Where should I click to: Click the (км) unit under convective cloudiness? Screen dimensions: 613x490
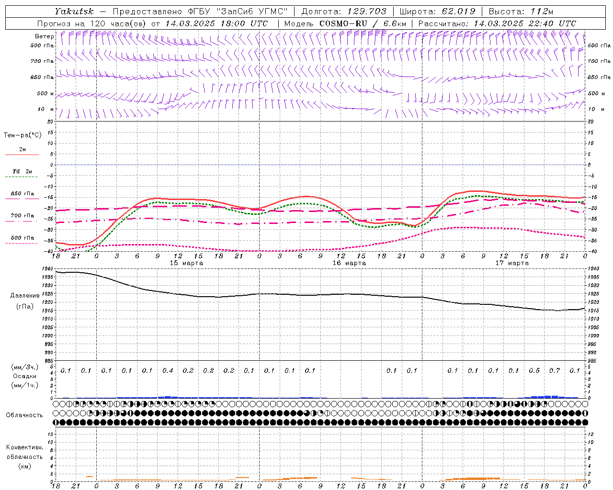[24, 466]
